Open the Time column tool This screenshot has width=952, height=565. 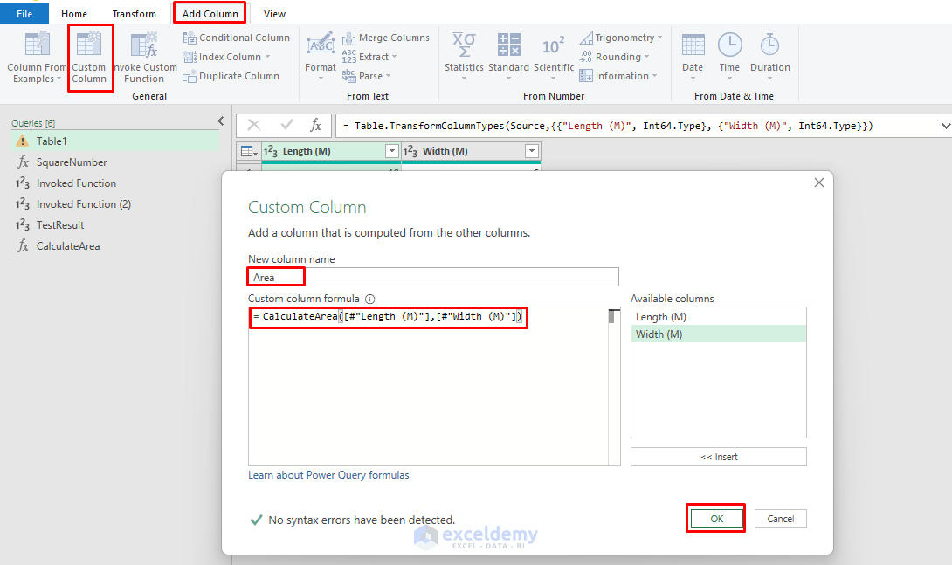(x=730, y=57)
